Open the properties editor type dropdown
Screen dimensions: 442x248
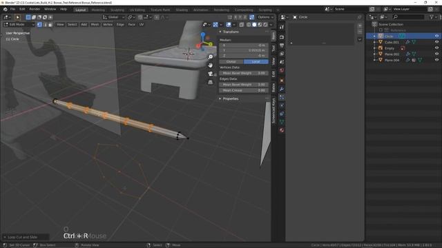point(284,17)
